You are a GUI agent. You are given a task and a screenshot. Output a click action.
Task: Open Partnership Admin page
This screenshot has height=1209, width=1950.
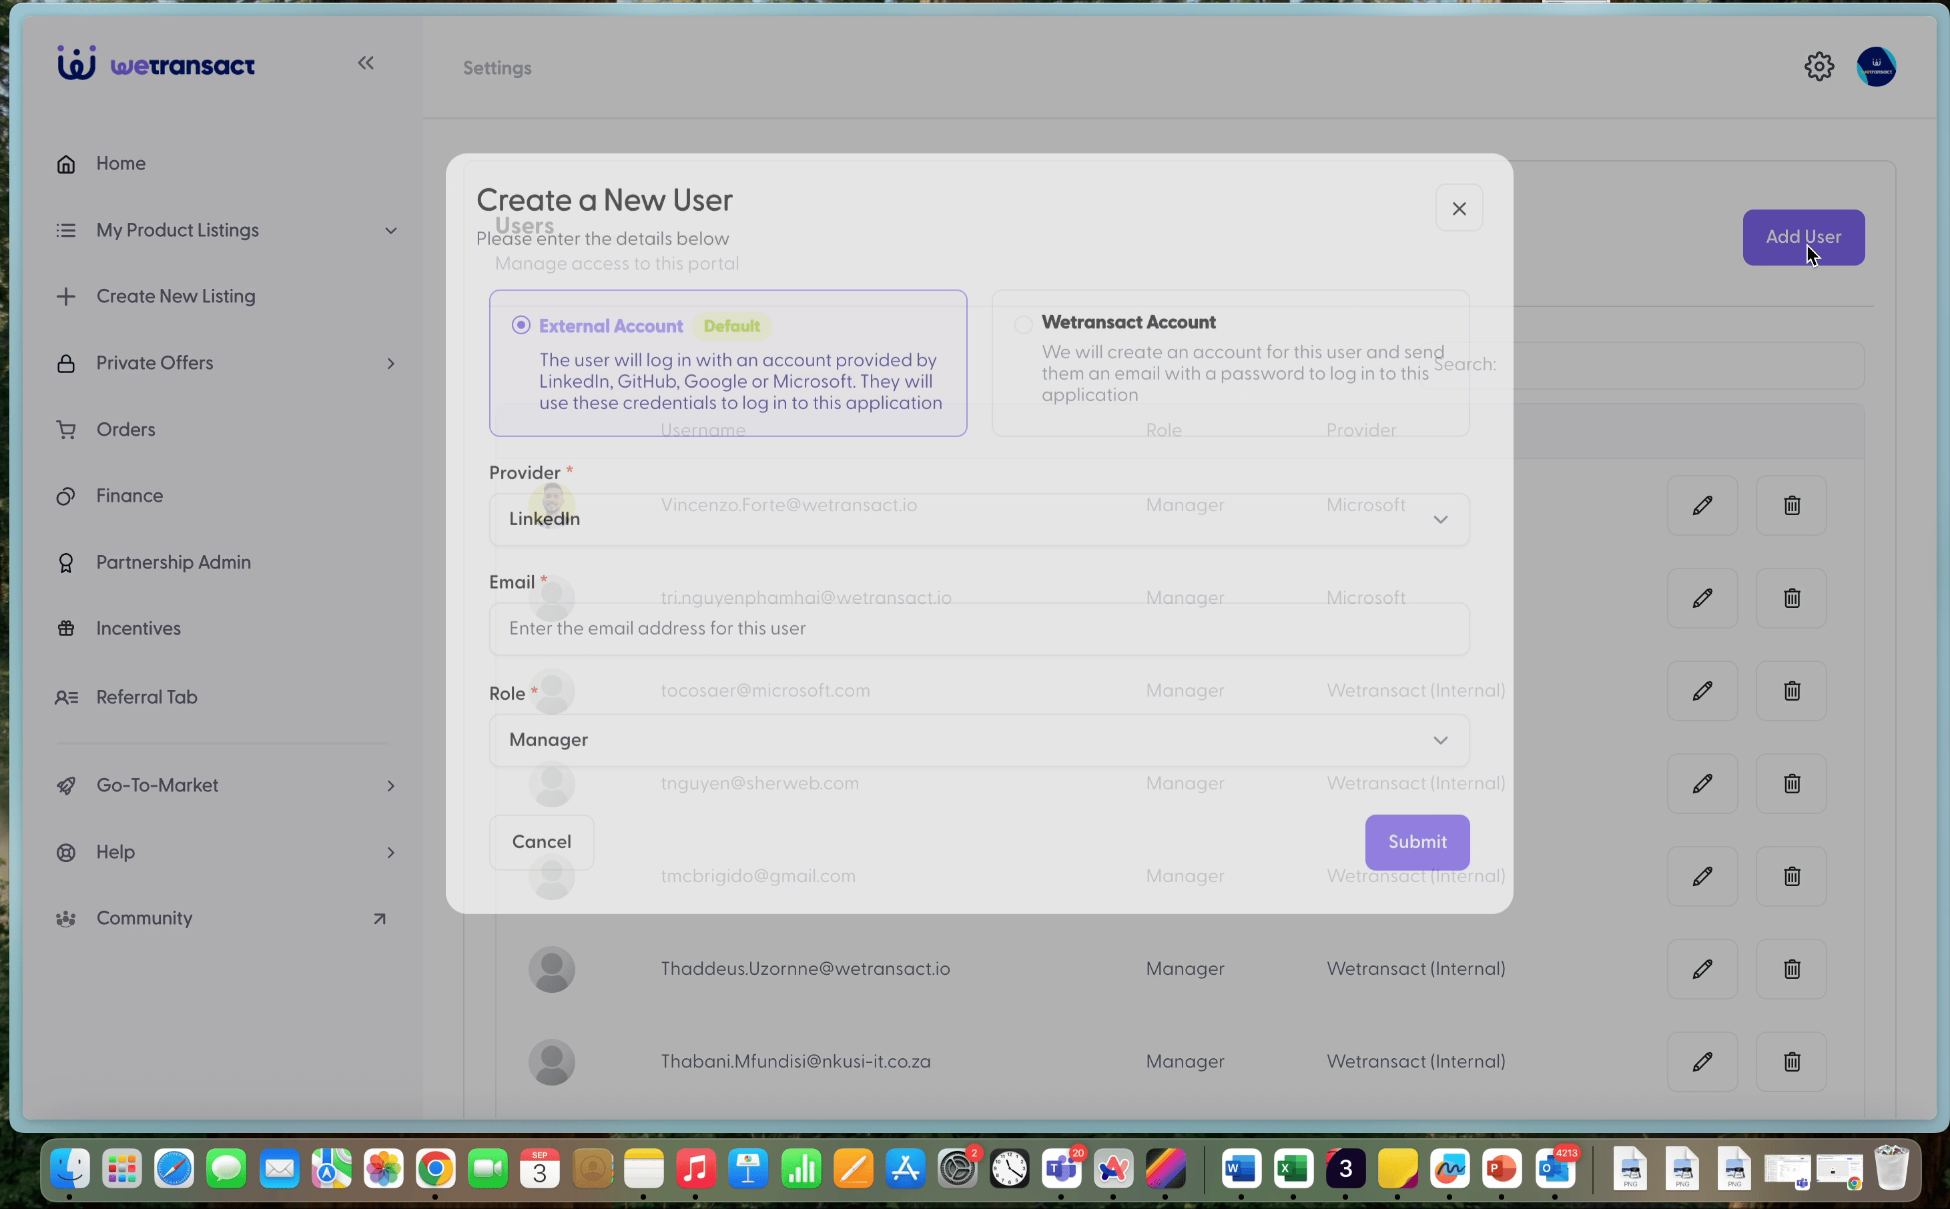point(173,563)
